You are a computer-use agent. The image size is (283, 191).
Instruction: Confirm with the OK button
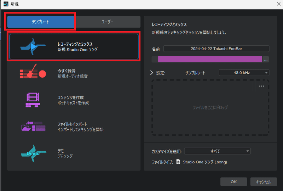tap(233, 182)
